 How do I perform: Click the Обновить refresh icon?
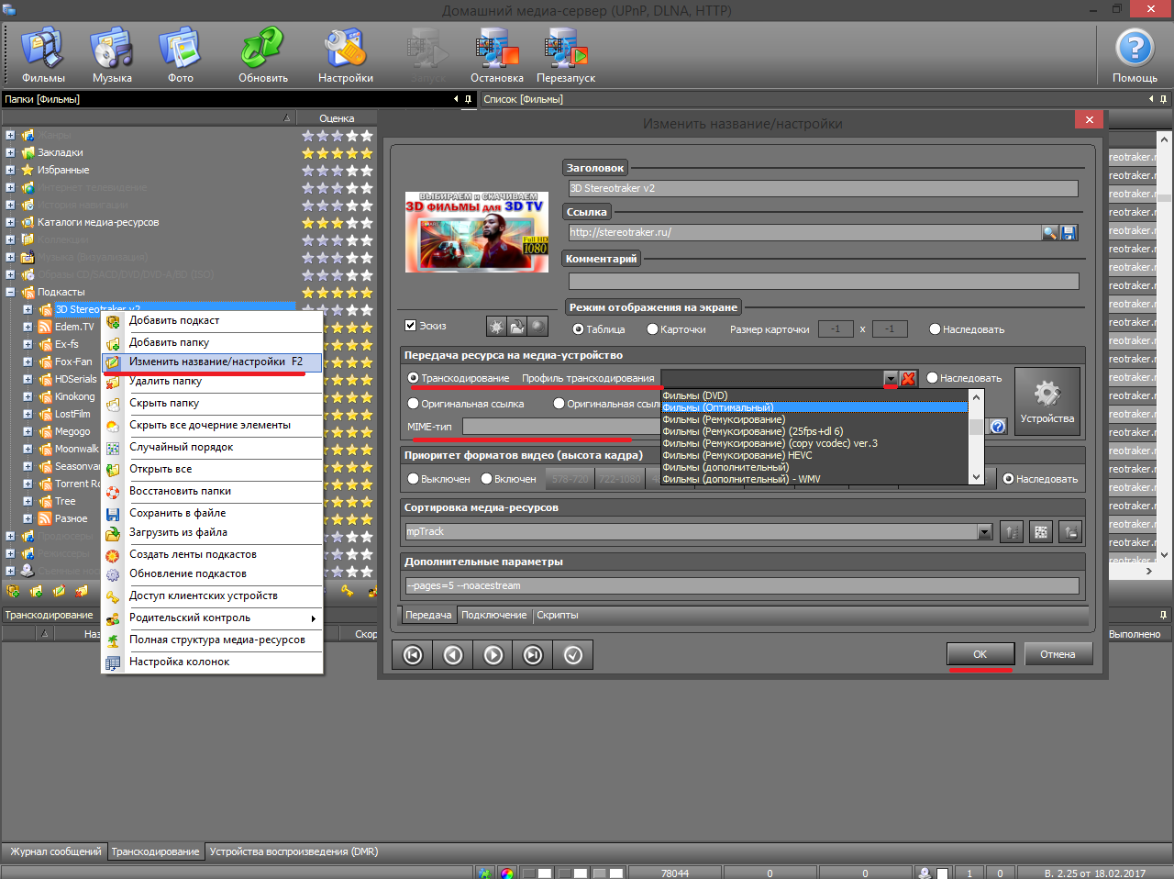tap(263, 50)
